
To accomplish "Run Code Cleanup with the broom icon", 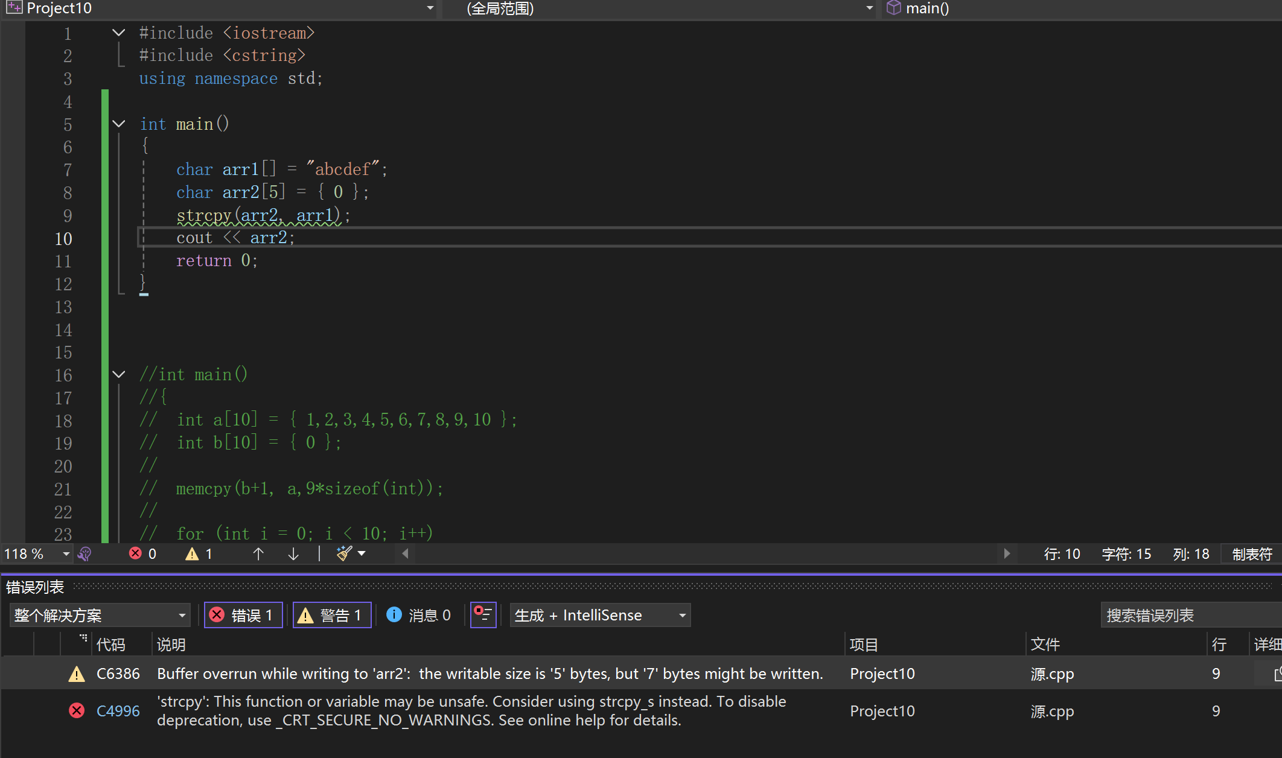I will pyautogui.click(x=344, y=553).
